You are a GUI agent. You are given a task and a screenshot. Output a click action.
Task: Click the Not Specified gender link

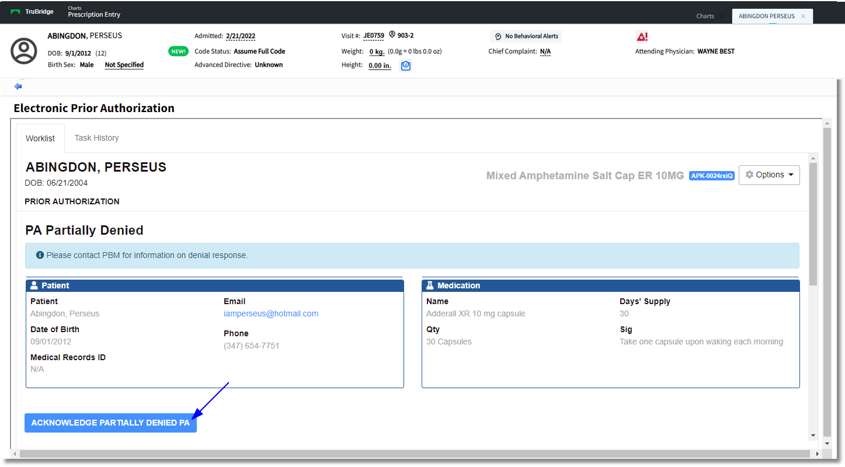tap(124, 65)
